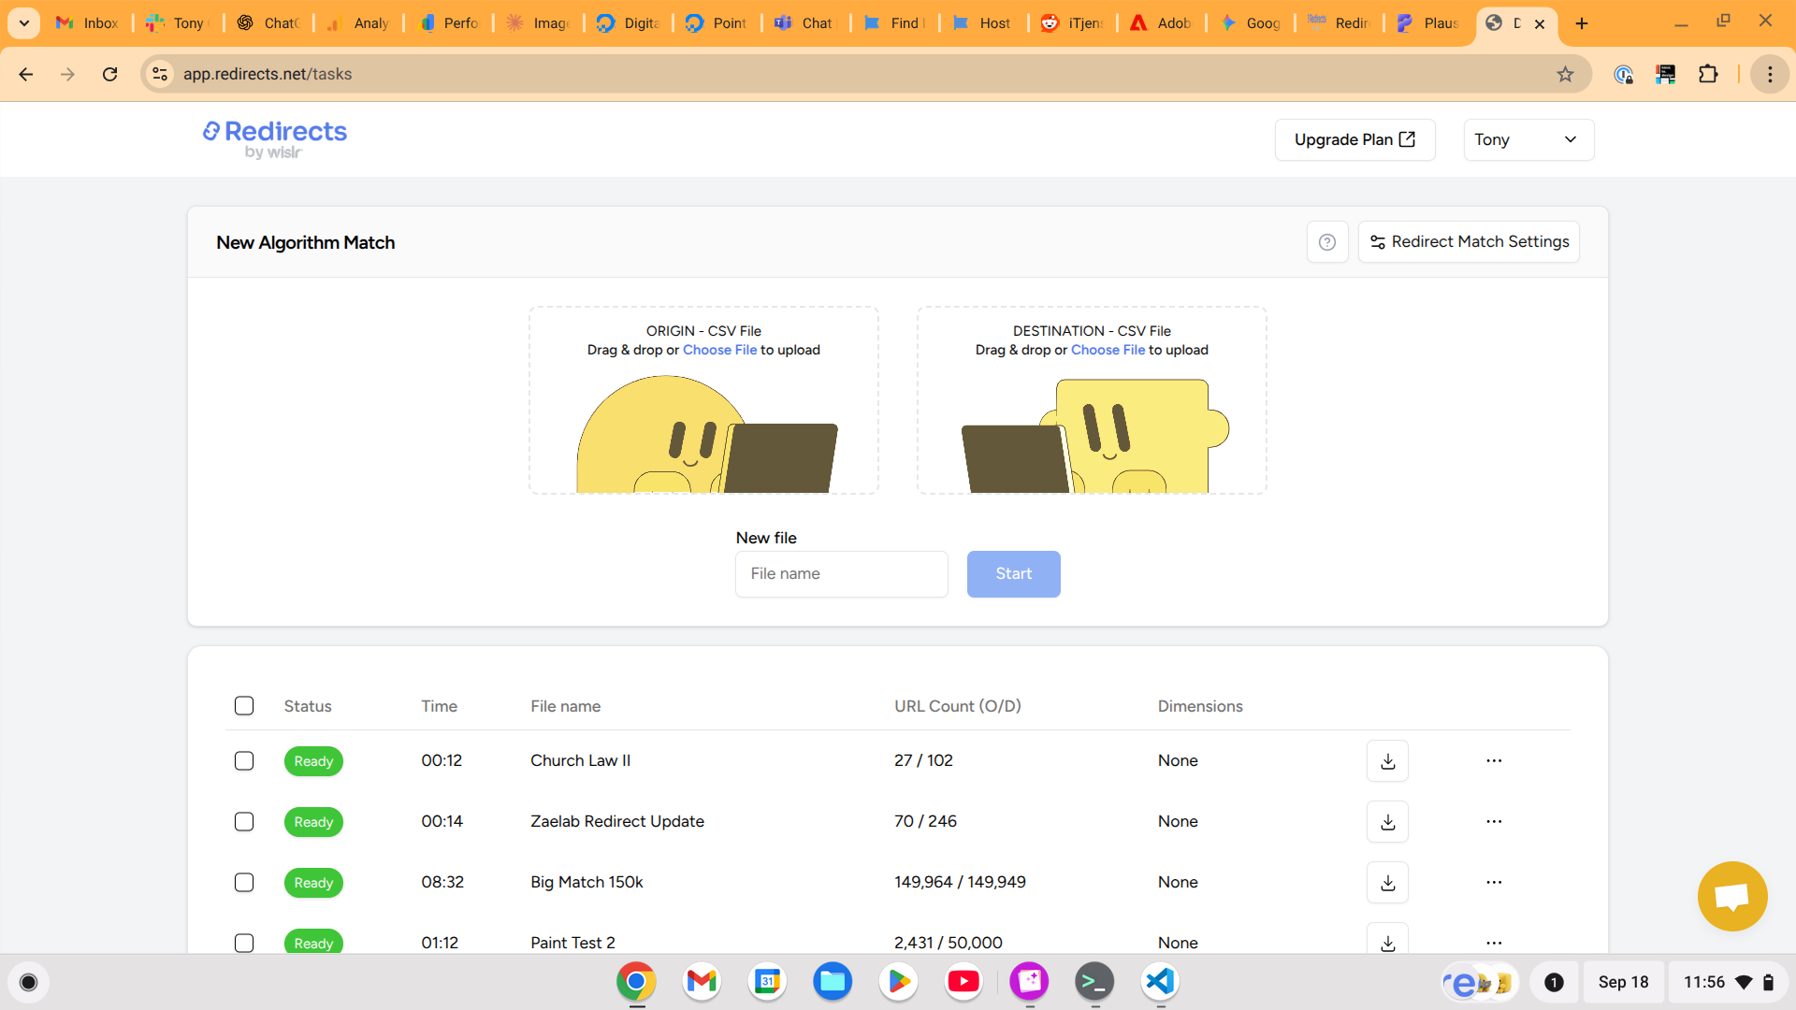Open the tab search chevron

click(x=24, y=23)
